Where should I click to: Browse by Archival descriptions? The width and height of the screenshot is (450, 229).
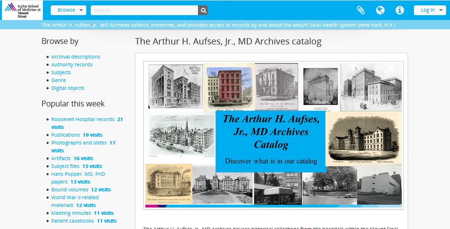(x=76, y=57)
